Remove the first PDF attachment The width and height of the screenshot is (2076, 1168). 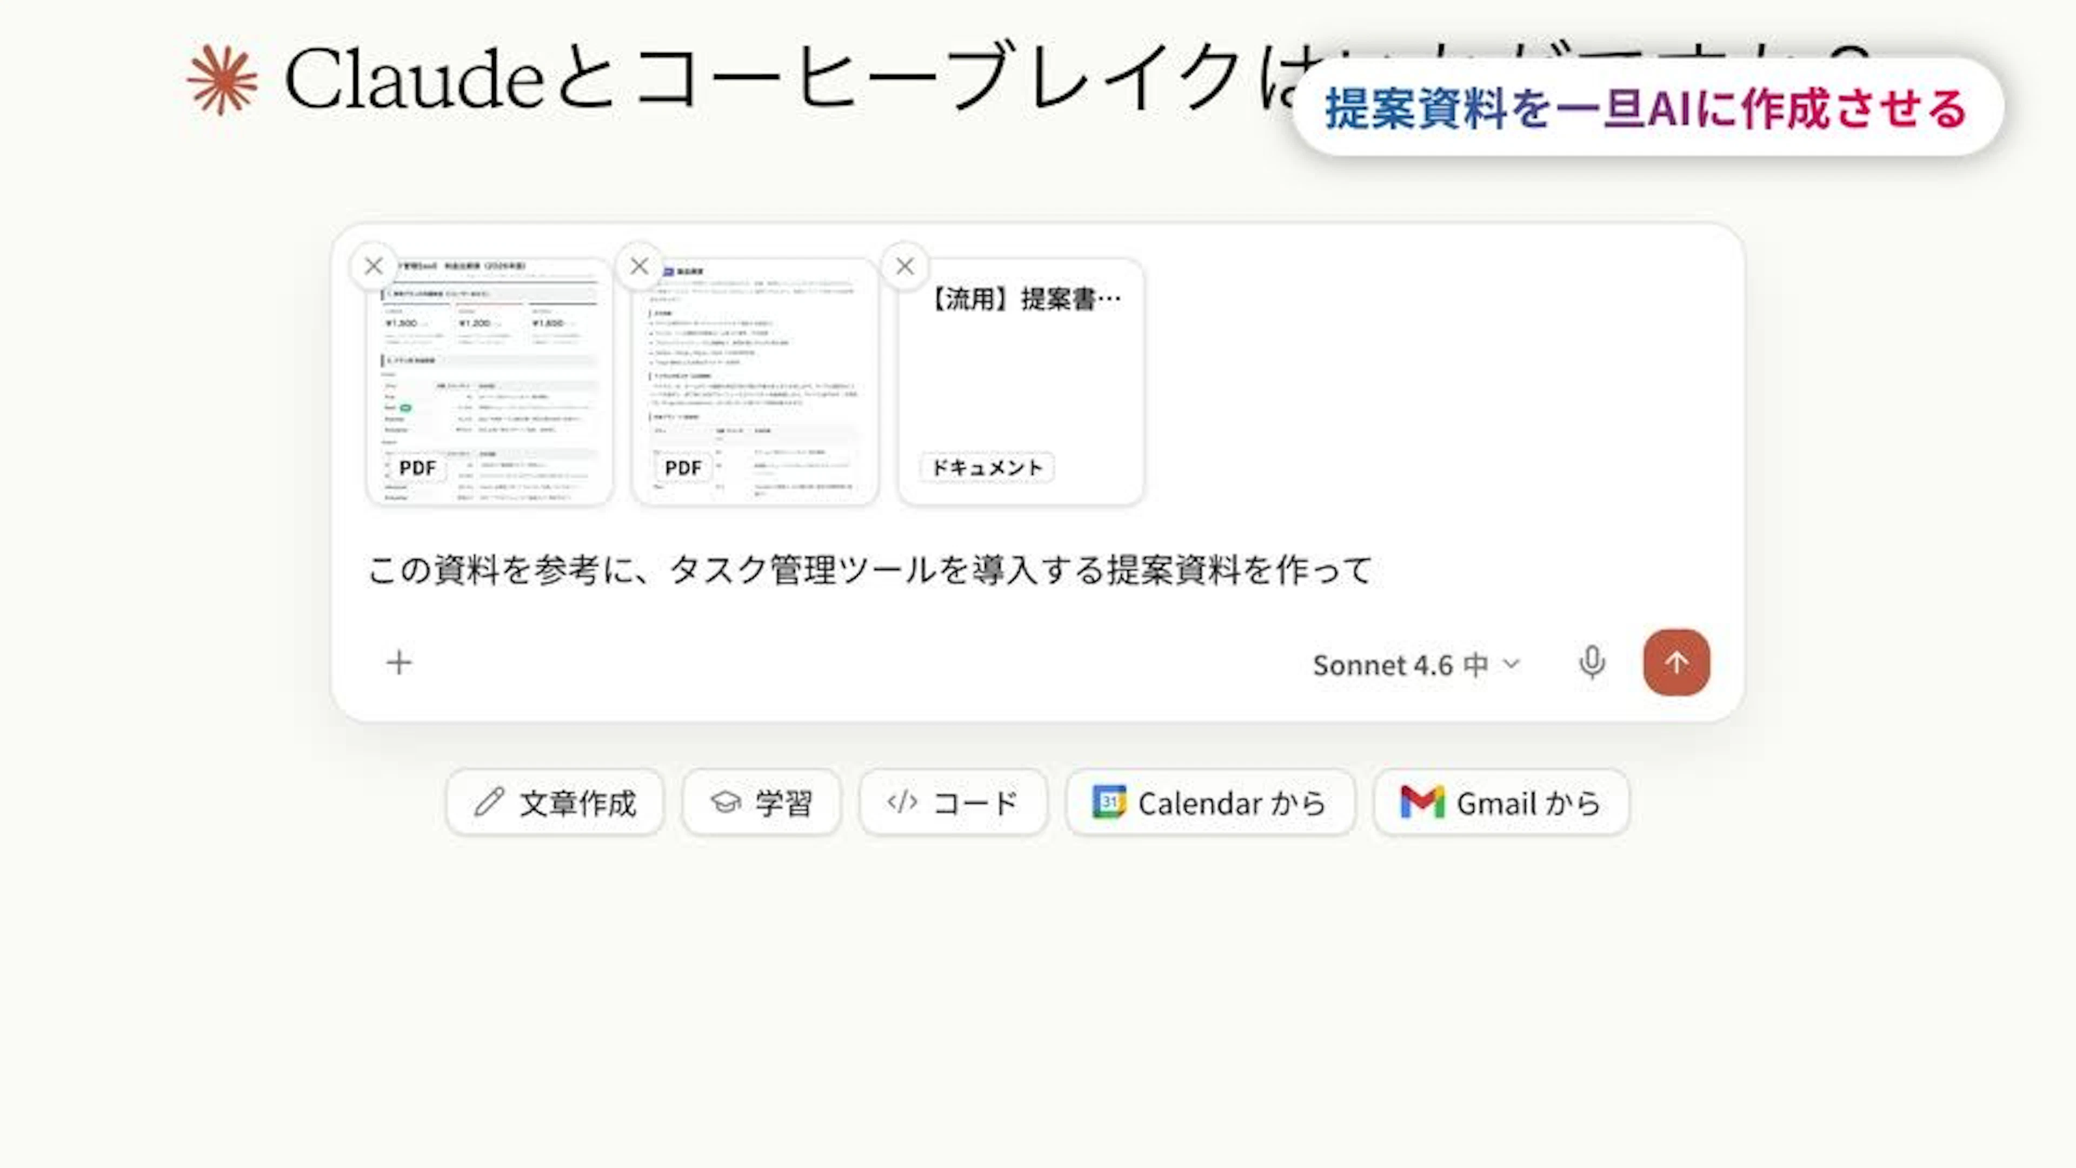[373, 266]
